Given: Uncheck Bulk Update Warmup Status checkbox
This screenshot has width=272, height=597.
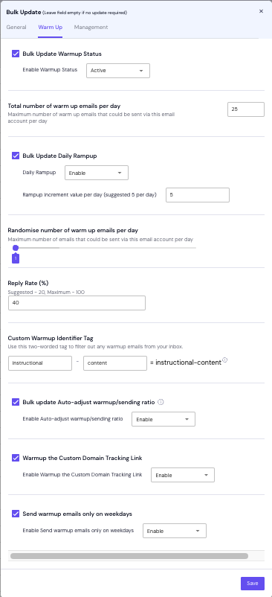Looking at the screenshot, I should pos(16,54).
